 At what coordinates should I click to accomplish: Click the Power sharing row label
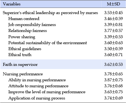(x=22, y=37)
